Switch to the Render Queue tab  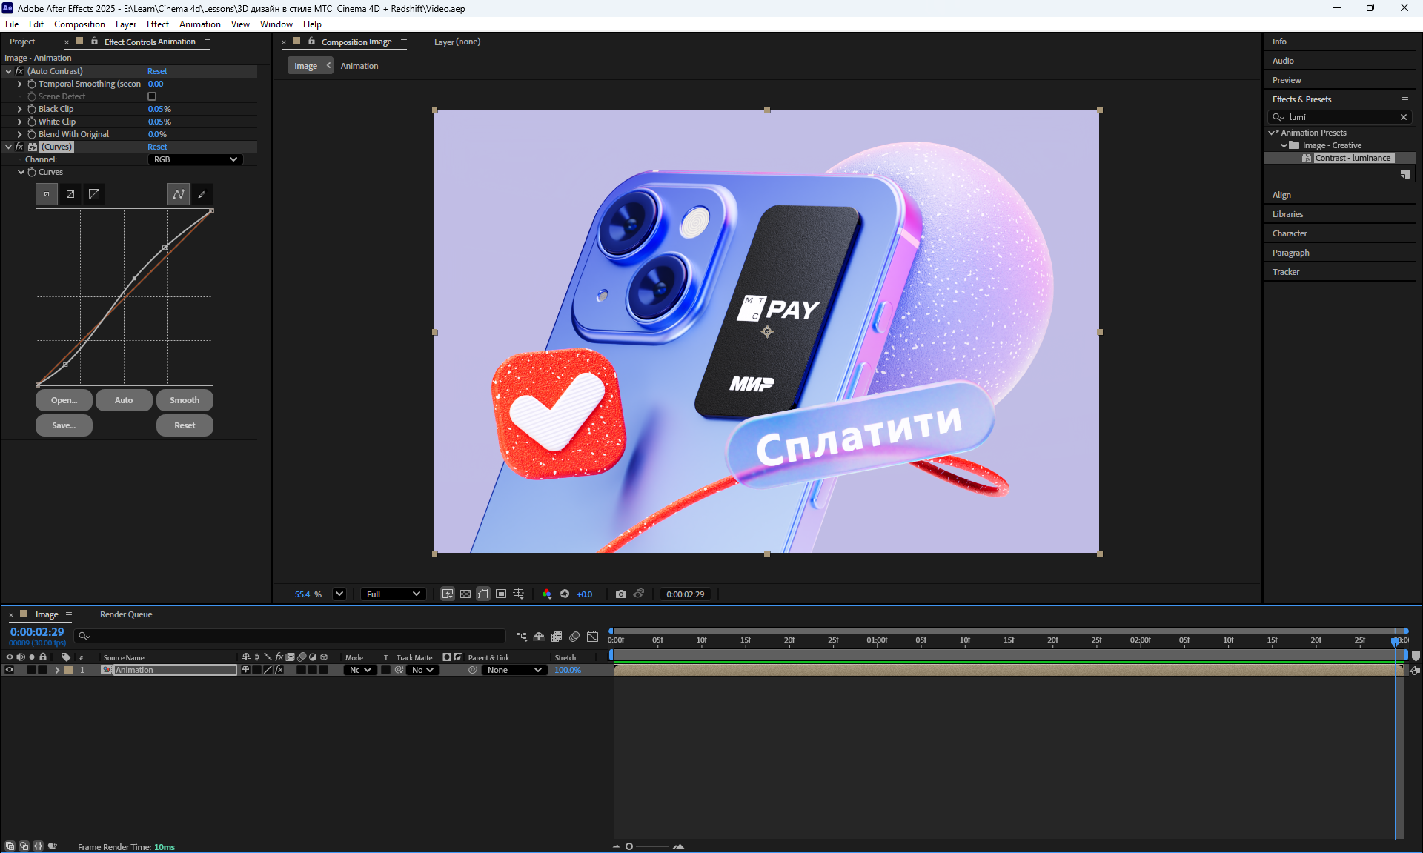tap(126, 614)
